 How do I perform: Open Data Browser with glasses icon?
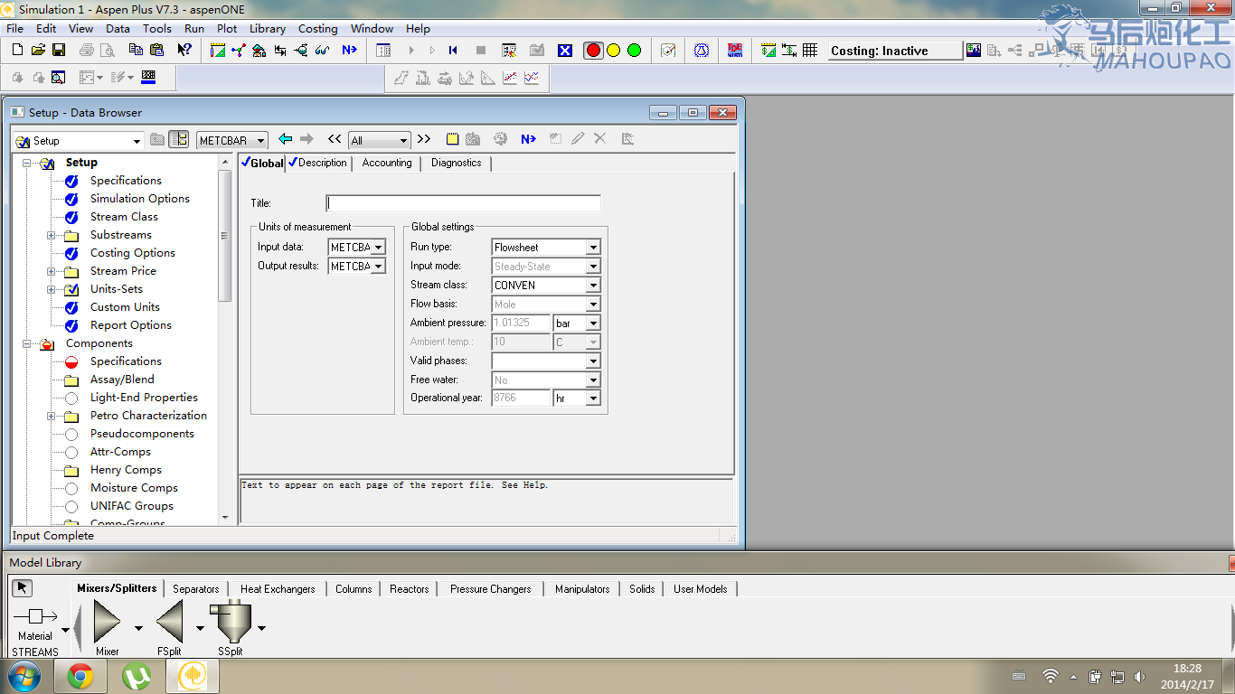pos(323,51)
